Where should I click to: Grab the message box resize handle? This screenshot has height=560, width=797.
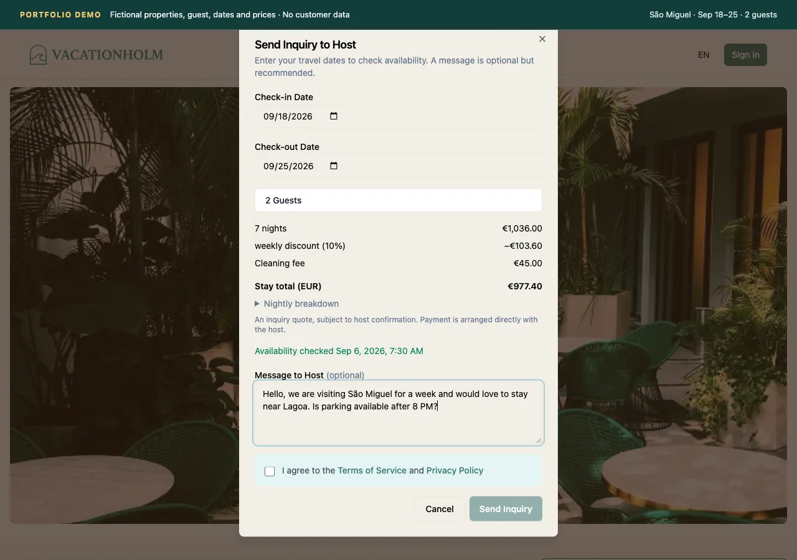[x=539, y=441]
